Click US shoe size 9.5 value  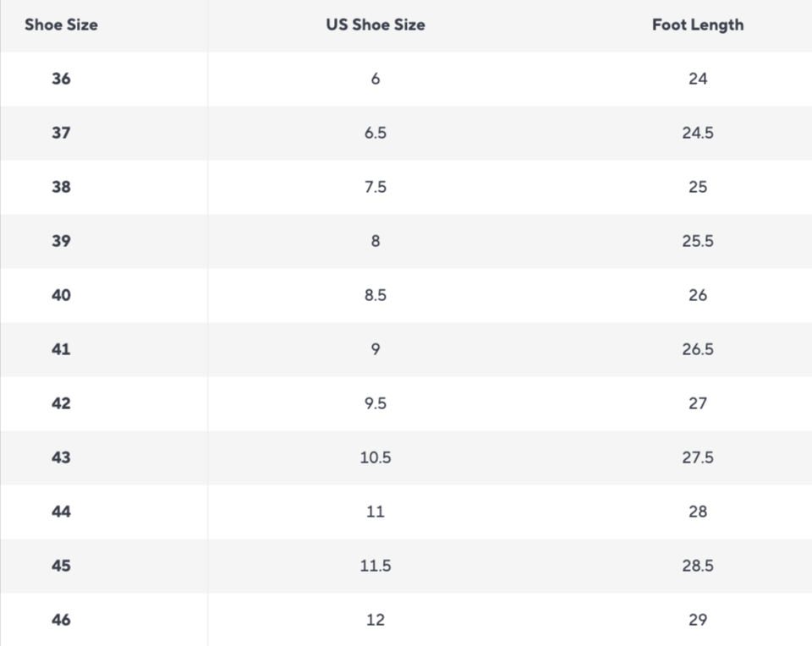pos(376,403)
